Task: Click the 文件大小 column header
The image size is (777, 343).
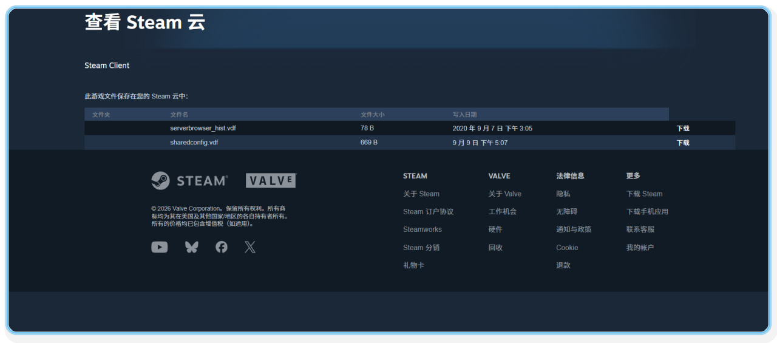Action: [373, 114]
